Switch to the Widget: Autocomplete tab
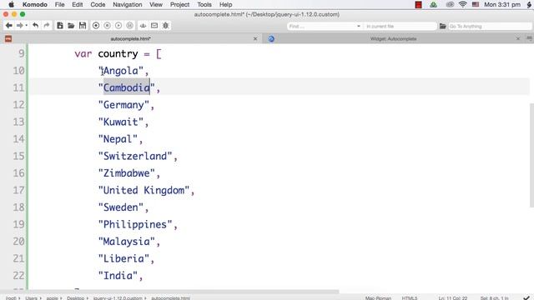 393,39
